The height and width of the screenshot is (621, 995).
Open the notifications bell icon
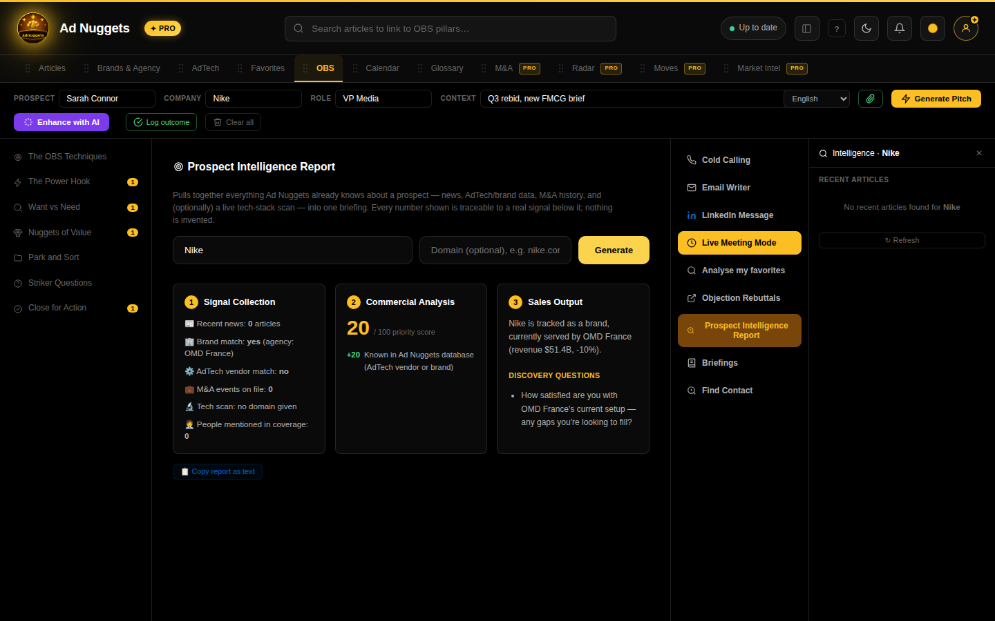900,28
